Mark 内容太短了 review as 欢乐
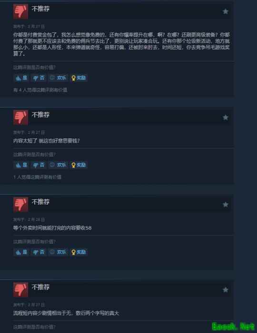257x333 pixels. [x=58, y=165]
